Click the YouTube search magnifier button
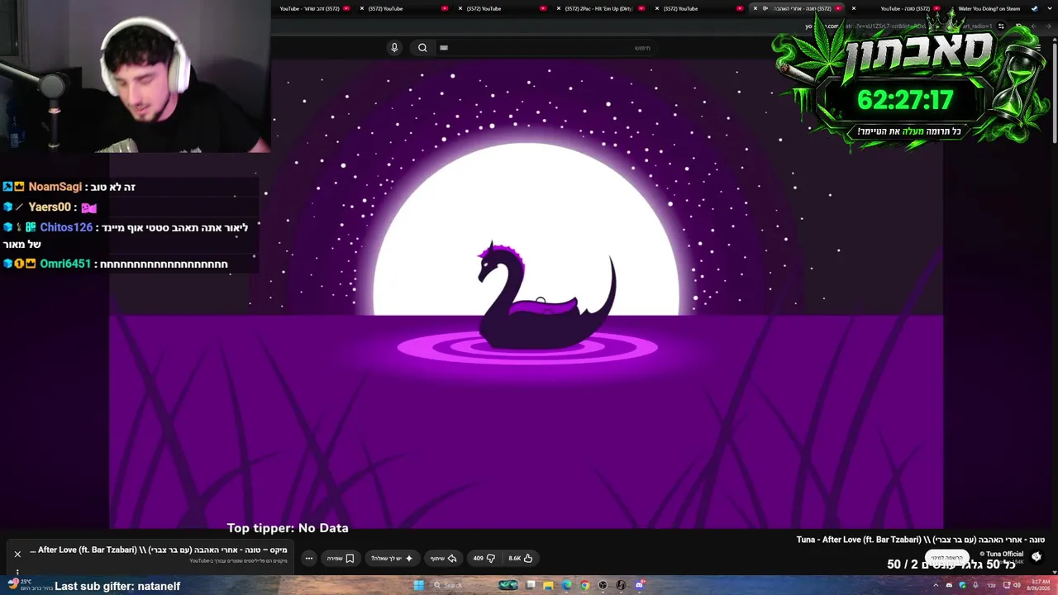1058x595 pixels. 422,48
